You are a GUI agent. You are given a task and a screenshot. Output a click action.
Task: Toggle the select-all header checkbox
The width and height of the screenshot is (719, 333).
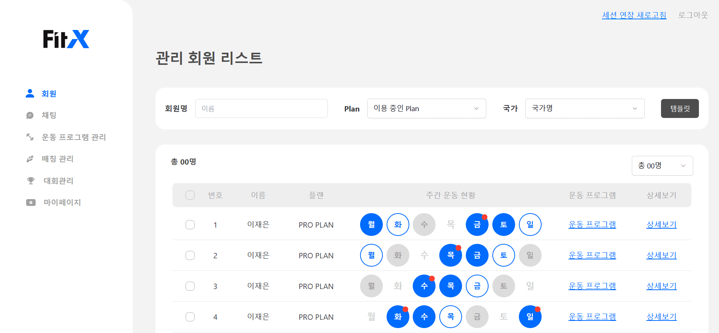pos(190,195)
